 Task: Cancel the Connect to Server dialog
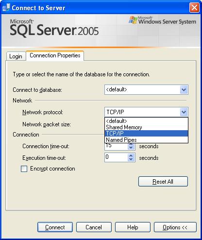pyautogui.click(x=94, y=227)
